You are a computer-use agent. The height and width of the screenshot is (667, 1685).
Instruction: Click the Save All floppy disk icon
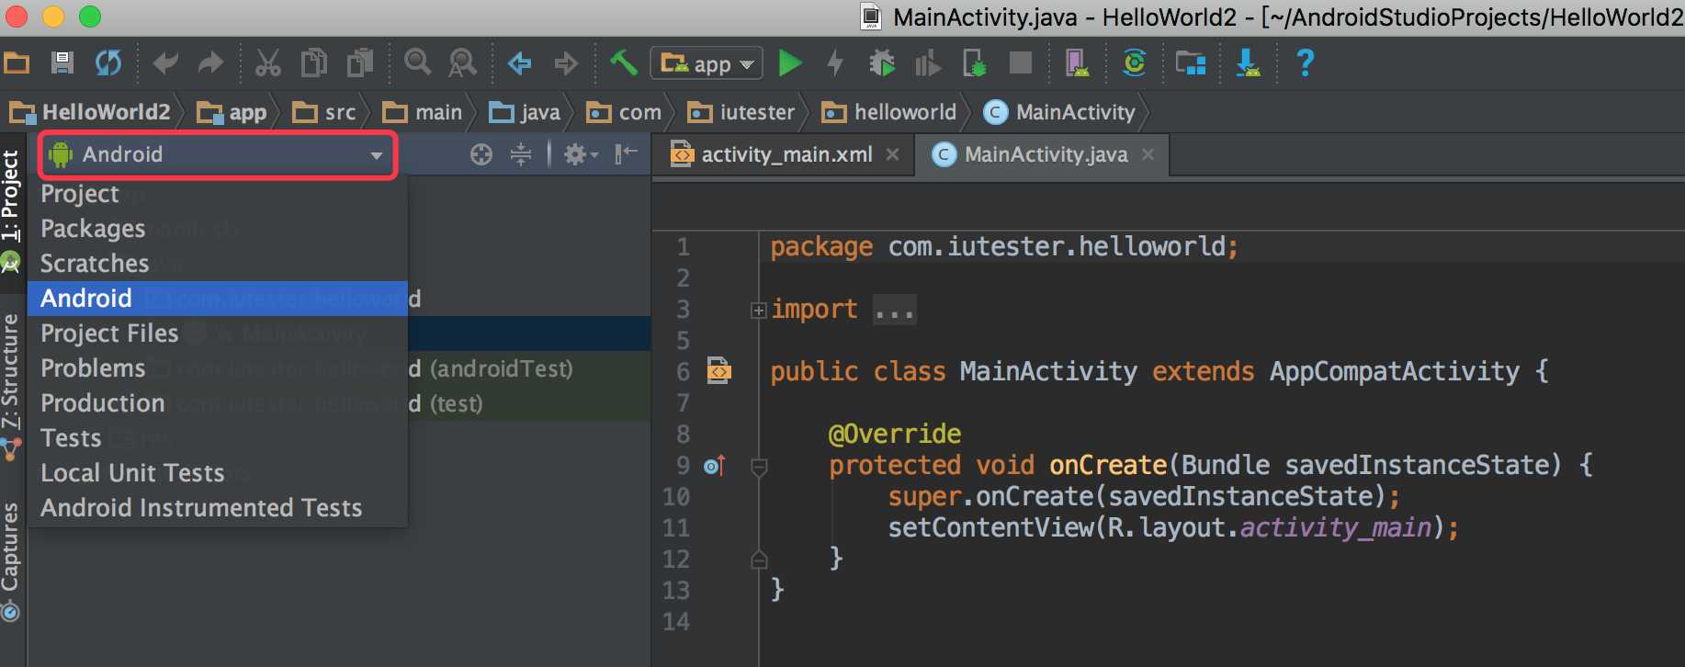point(62,63)
